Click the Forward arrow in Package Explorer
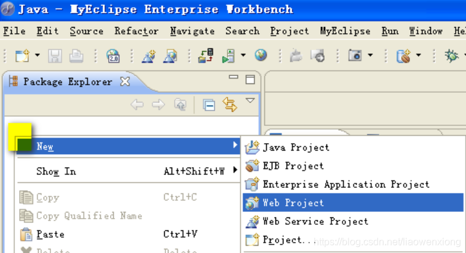The width and height of the screenshot is (466, 253). point(159,104)
